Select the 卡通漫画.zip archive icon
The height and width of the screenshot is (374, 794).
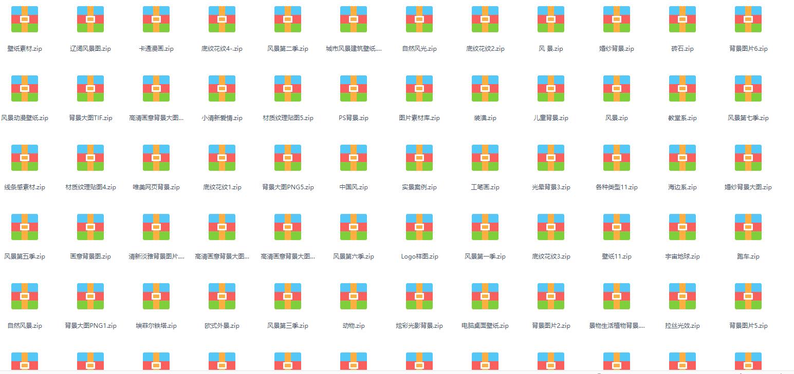pos(156,19)
